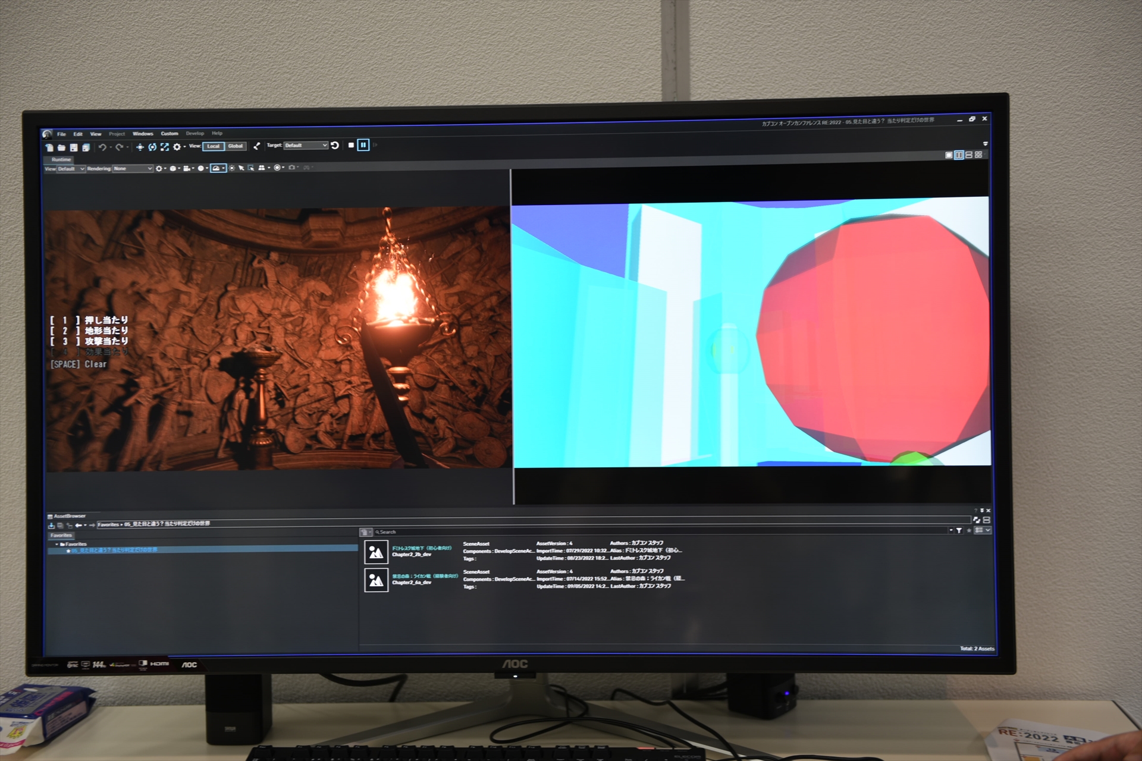Click the Save file toolbar icon
1142x761 pixels.
[74, 147]
